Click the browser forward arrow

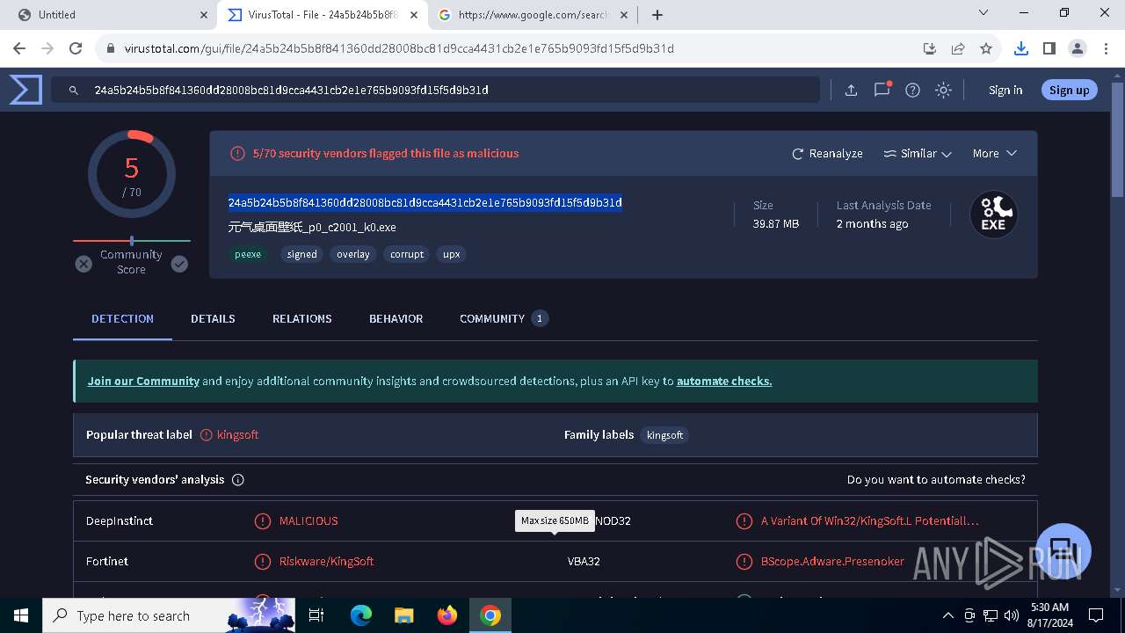(x=47, y=48)
